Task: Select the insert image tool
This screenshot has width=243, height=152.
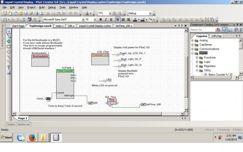Action: click(x=9, y=73)
